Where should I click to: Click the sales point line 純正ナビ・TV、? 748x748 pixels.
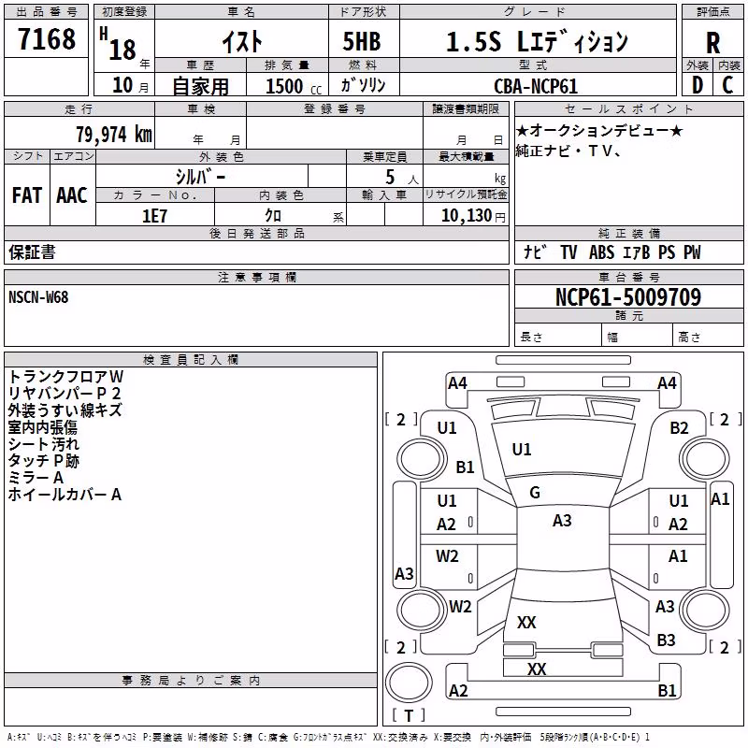(x=568, y=151)
